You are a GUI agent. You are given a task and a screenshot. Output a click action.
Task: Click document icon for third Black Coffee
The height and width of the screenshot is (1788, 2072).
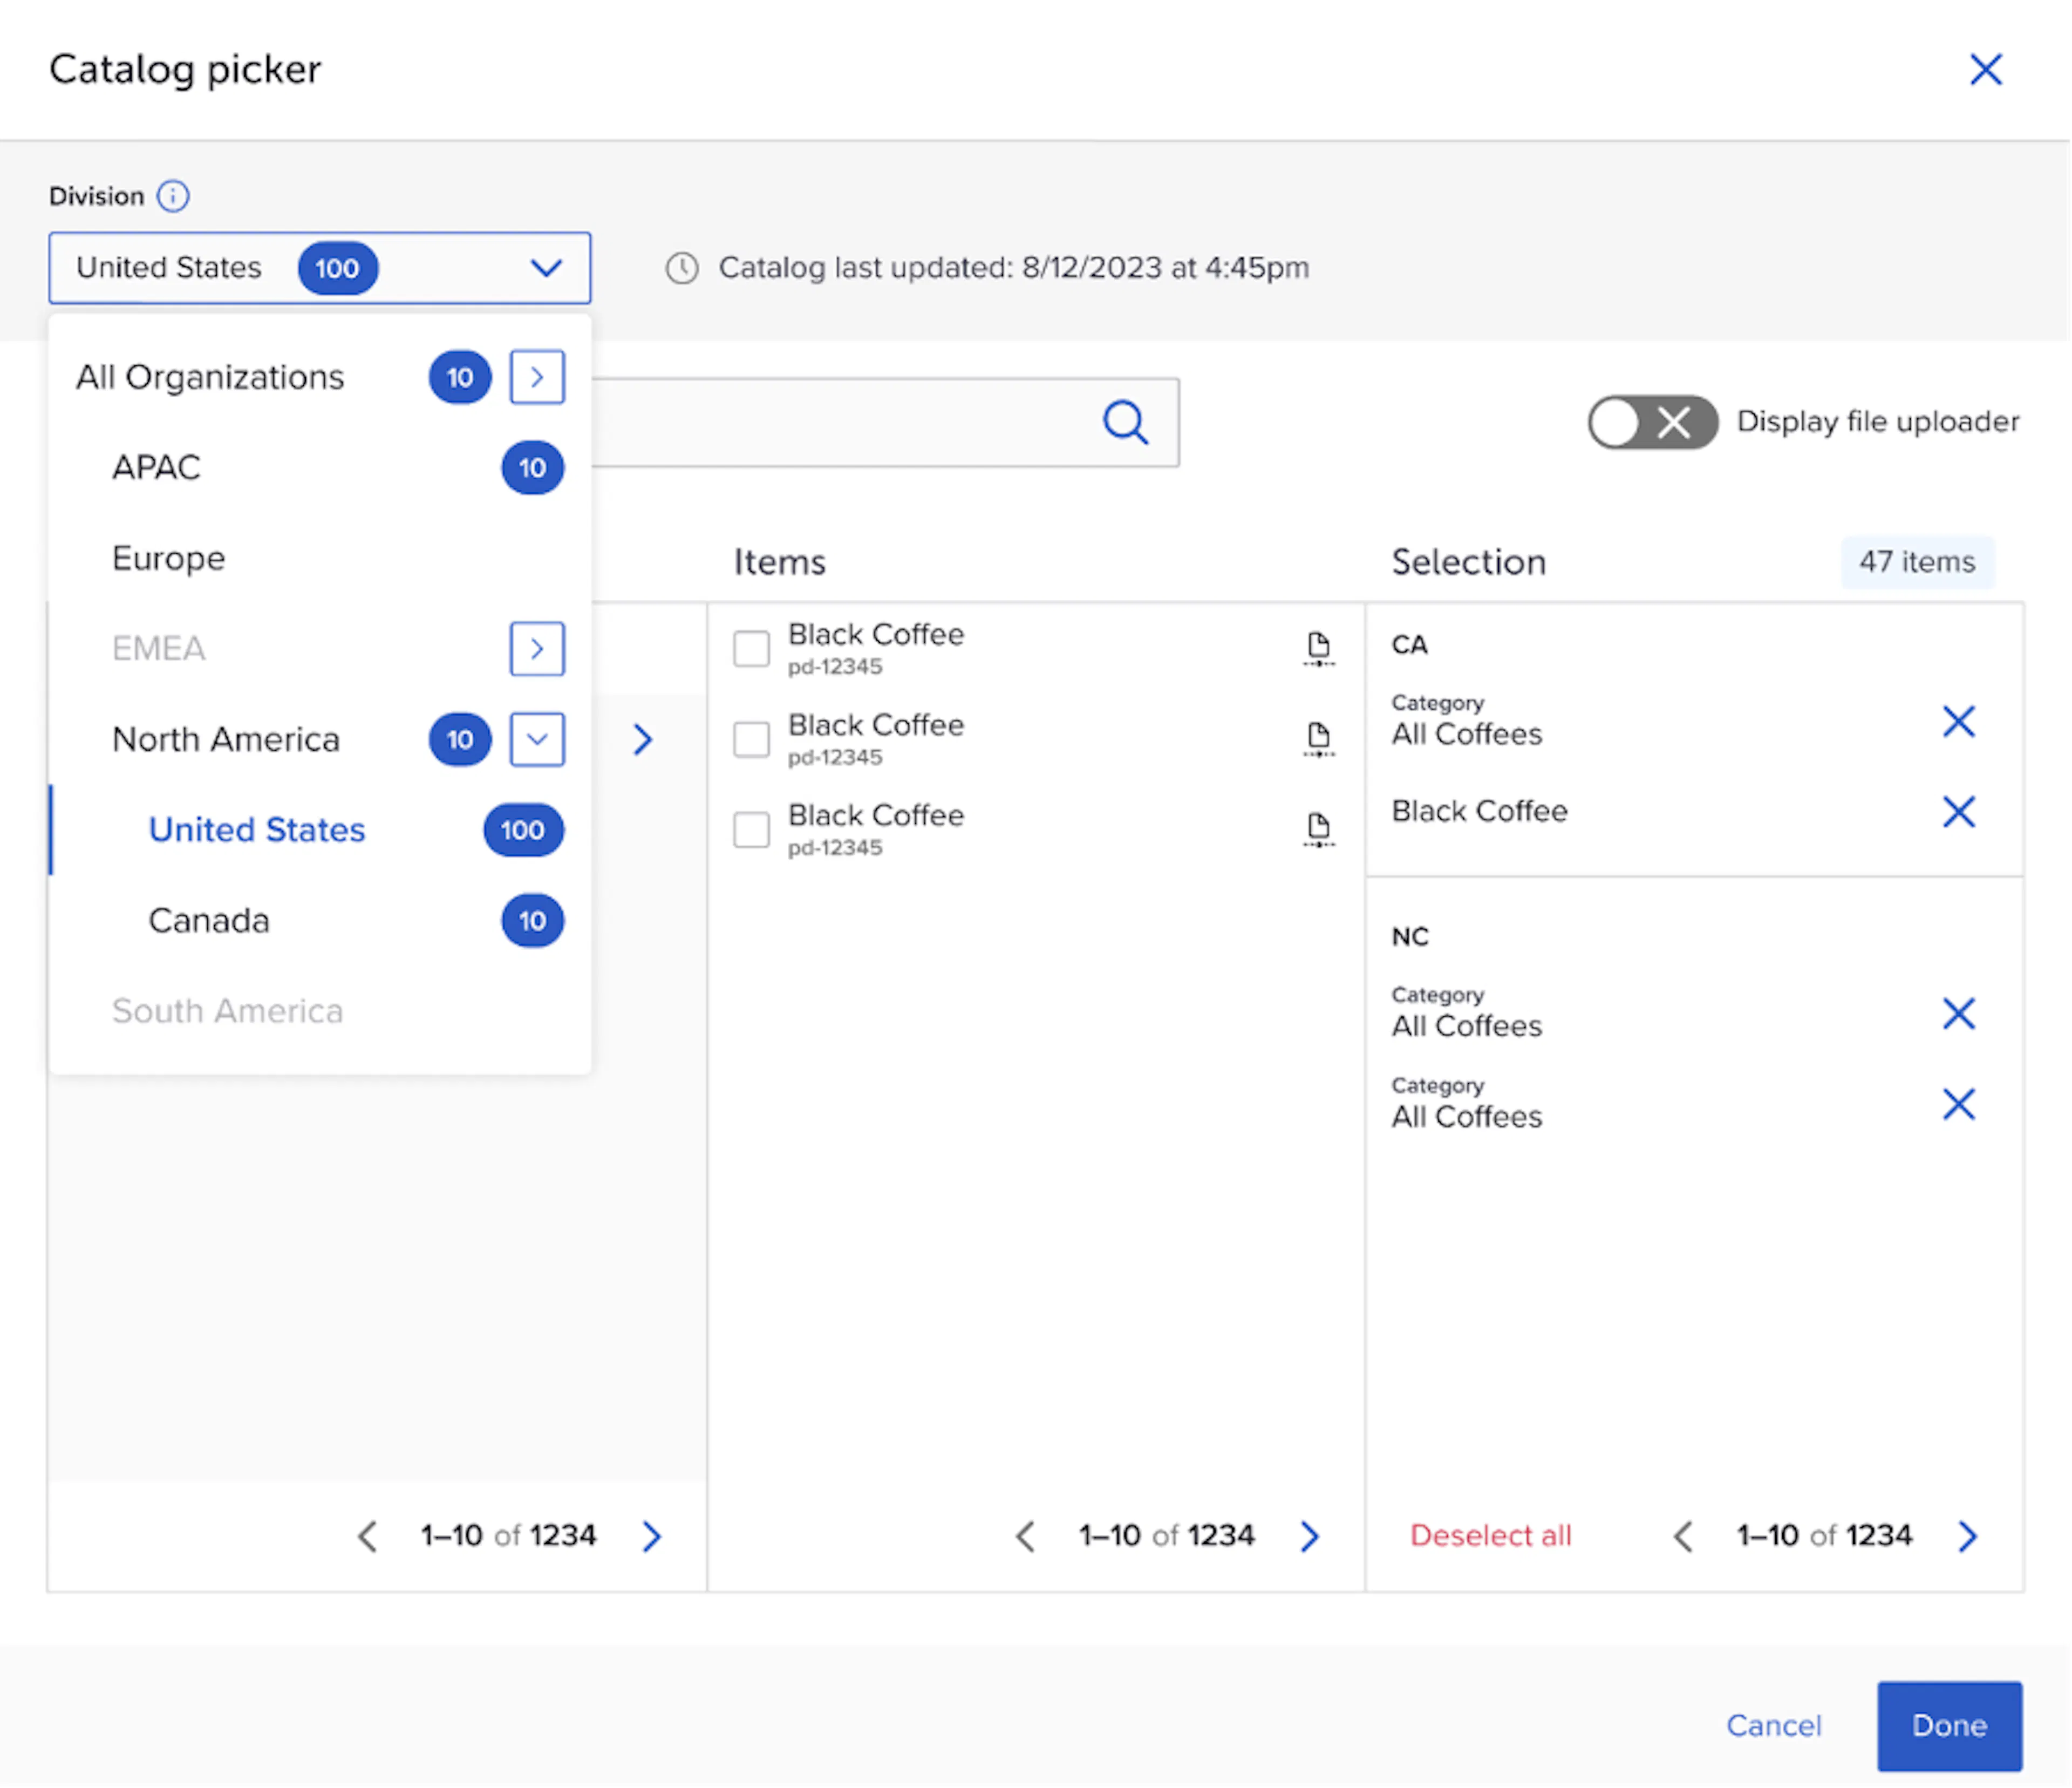coord(1319,829)
